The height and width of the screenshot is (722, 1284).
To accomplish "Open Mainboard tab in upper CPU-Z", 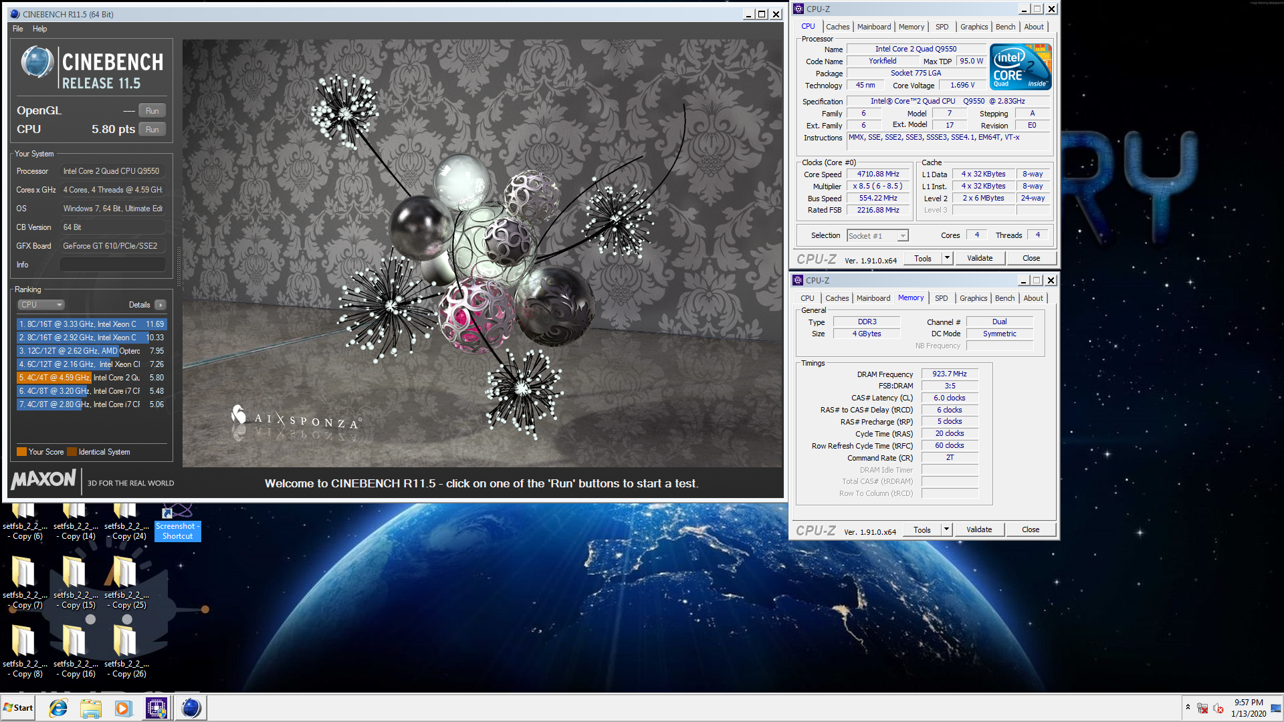I will [x=874, y=27].
